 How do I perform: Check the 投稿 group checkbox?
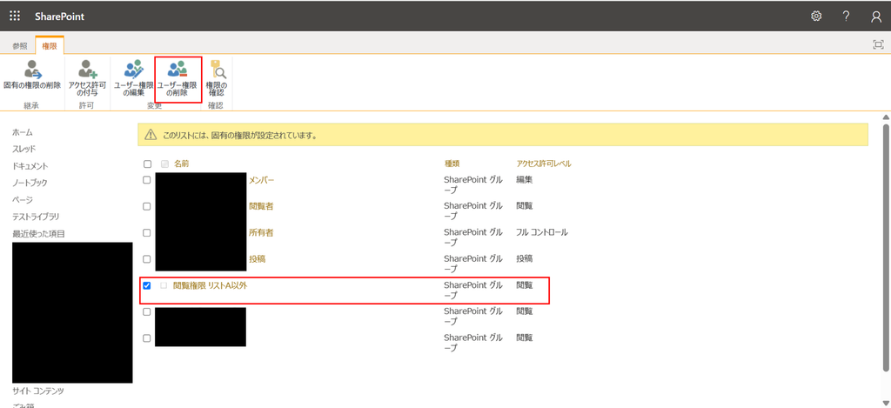146,259
